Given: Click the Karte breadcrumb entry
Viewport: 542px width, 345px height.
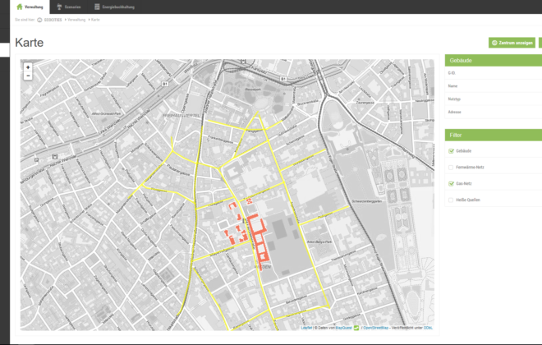Looking at the screenshot, I should tap(95, 20).
